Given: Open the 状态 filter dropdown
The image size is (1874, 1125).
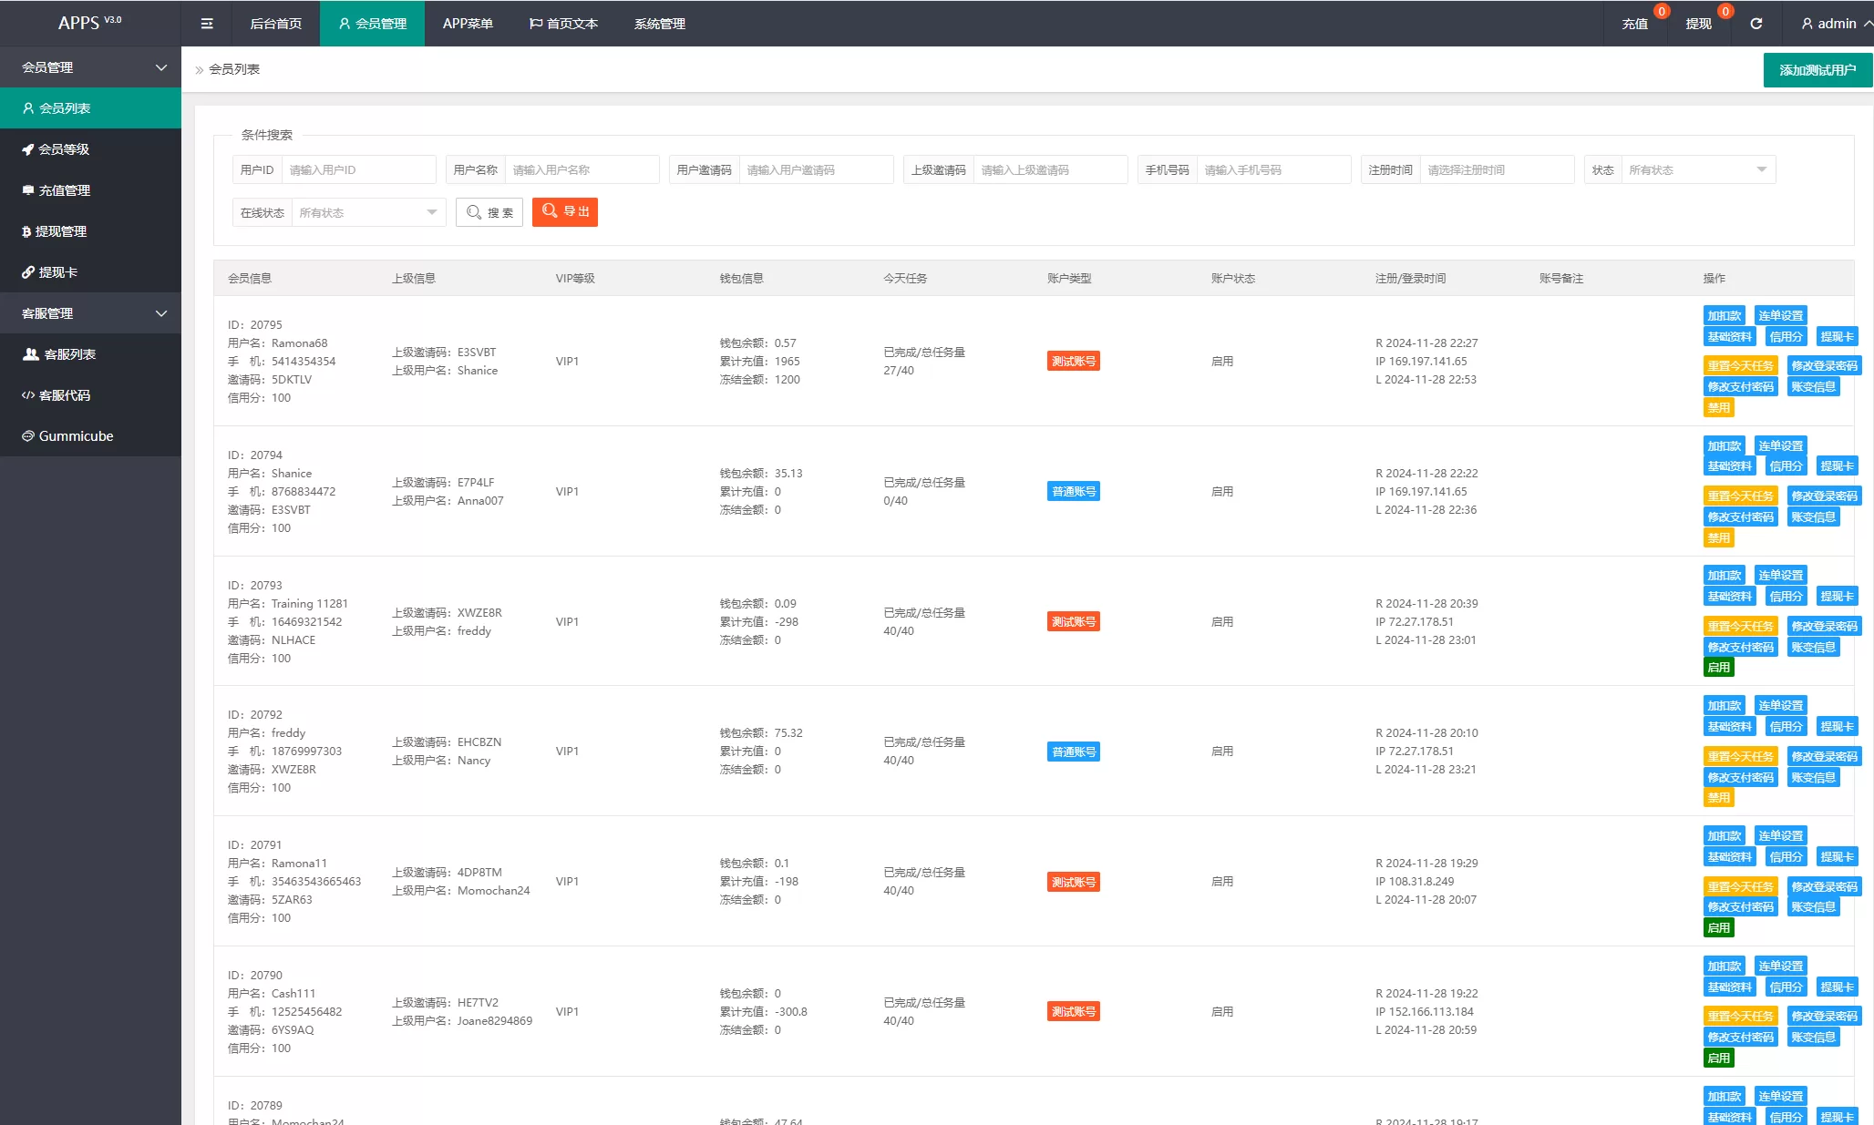Looking at the screenshot, I should (1697, 170).
